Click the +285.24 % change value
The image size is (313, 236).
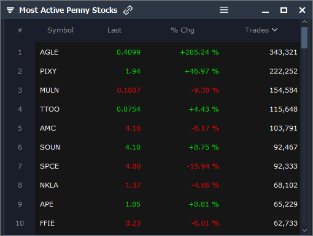[x=199, y=52]
